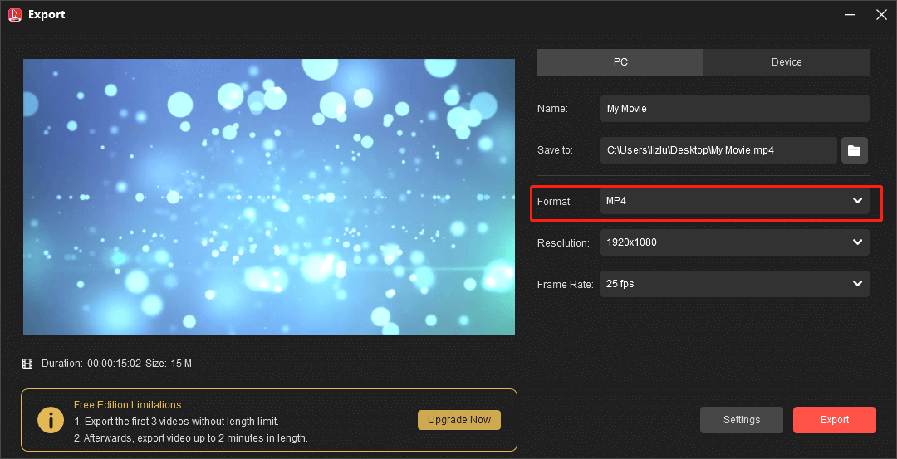
Task: Click the Resolution label
Action: tap(563, 243)
